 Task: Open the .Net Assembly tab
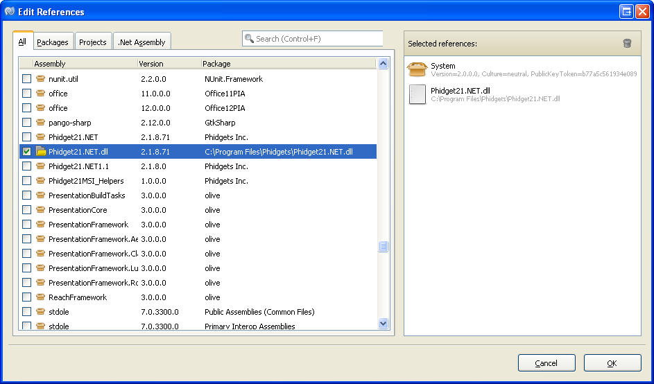click(x=141, y=42)
